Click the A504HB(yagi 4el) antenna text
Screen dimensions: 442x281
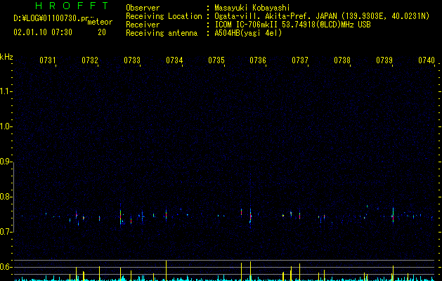point(248,33)
